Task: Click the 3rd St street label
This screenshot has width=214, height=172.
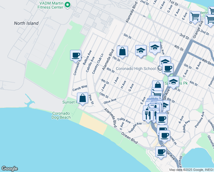Action: (184, 36)
